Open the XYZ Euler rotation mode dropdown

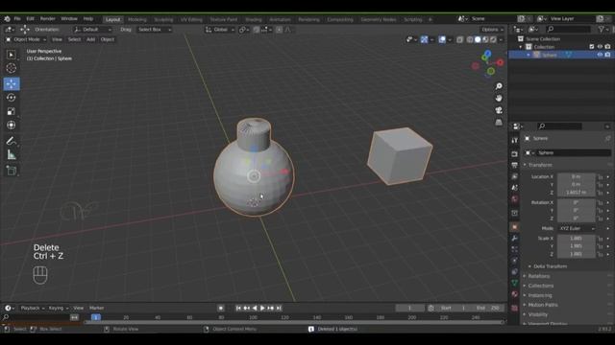coord(577,228)
